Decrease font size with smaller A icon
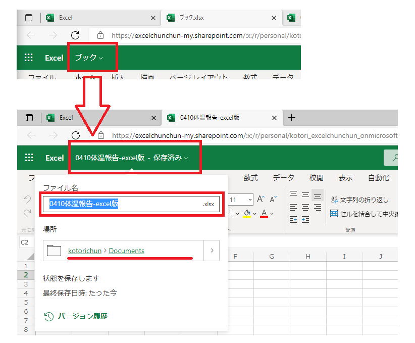The image size is (415, 343). point(273,199)
